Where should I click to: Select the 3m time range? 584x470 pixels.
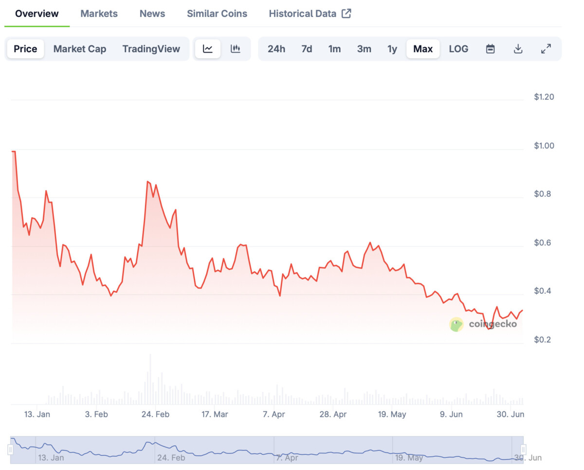[x=364, y=49]
